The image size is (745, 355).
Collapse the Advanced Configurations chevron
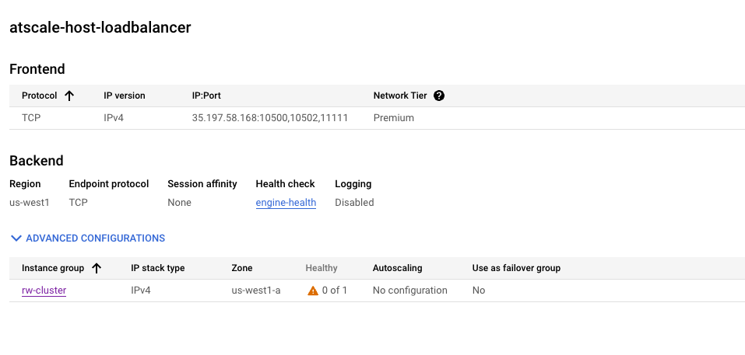pyautogui.click(x=16, y=238)
